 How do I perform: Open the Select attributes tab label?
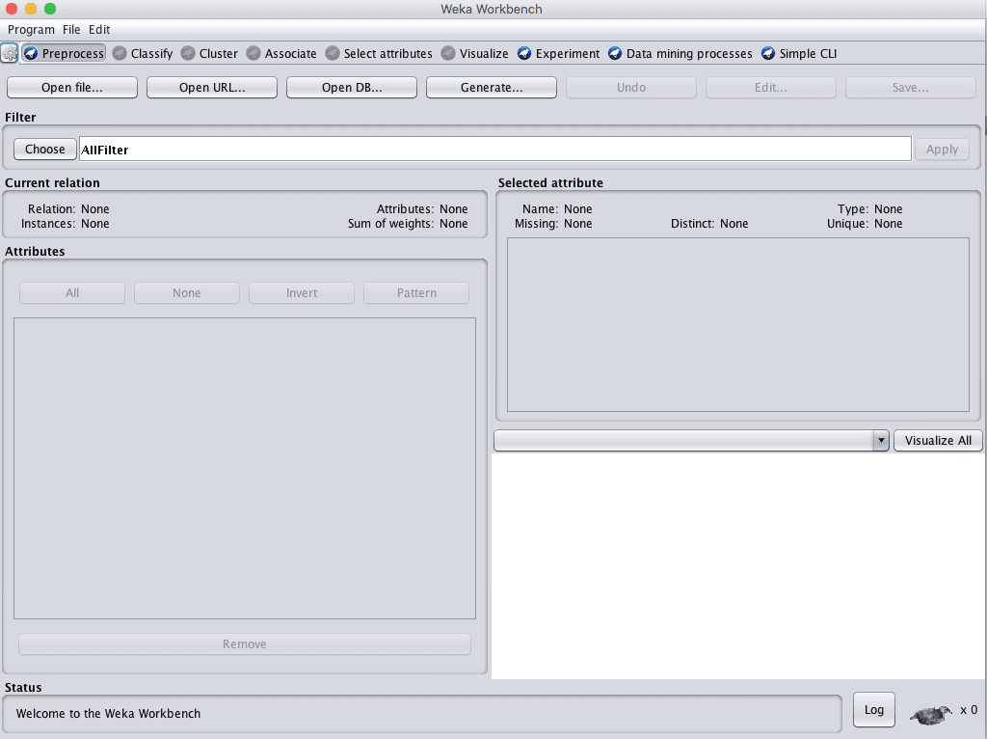387,54
